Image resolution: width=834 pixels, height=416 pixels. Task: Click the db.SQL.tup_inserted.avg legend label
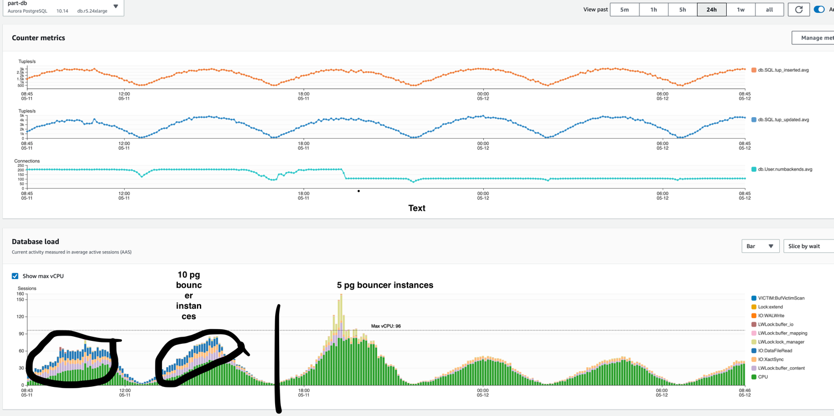(783, 70)
